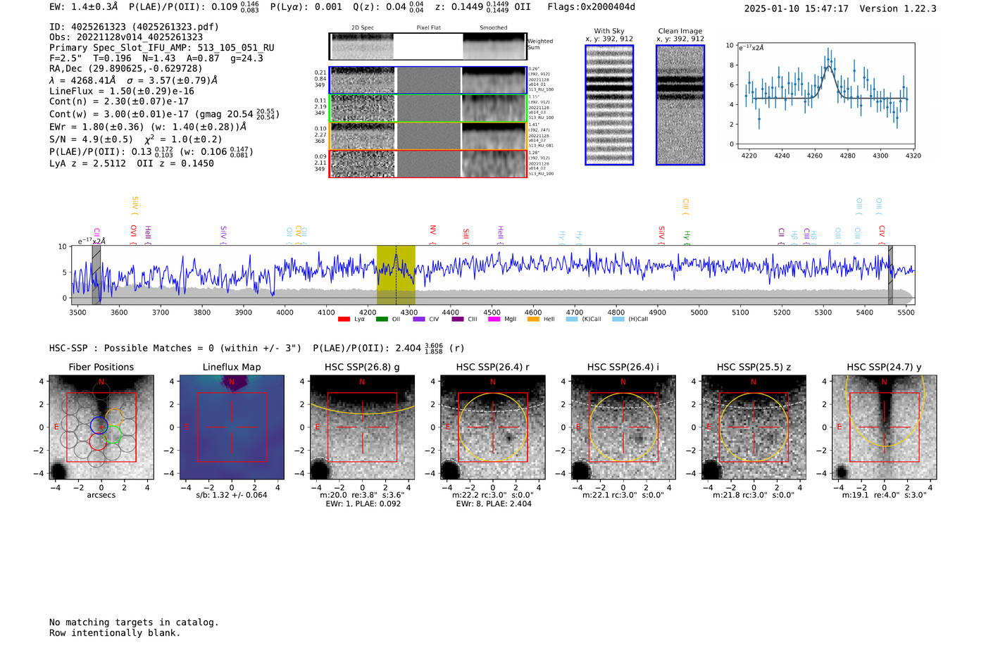986x671 pixels.
Task: Click the green fiber circle in Fiber Positions
Action: point(113,434)
